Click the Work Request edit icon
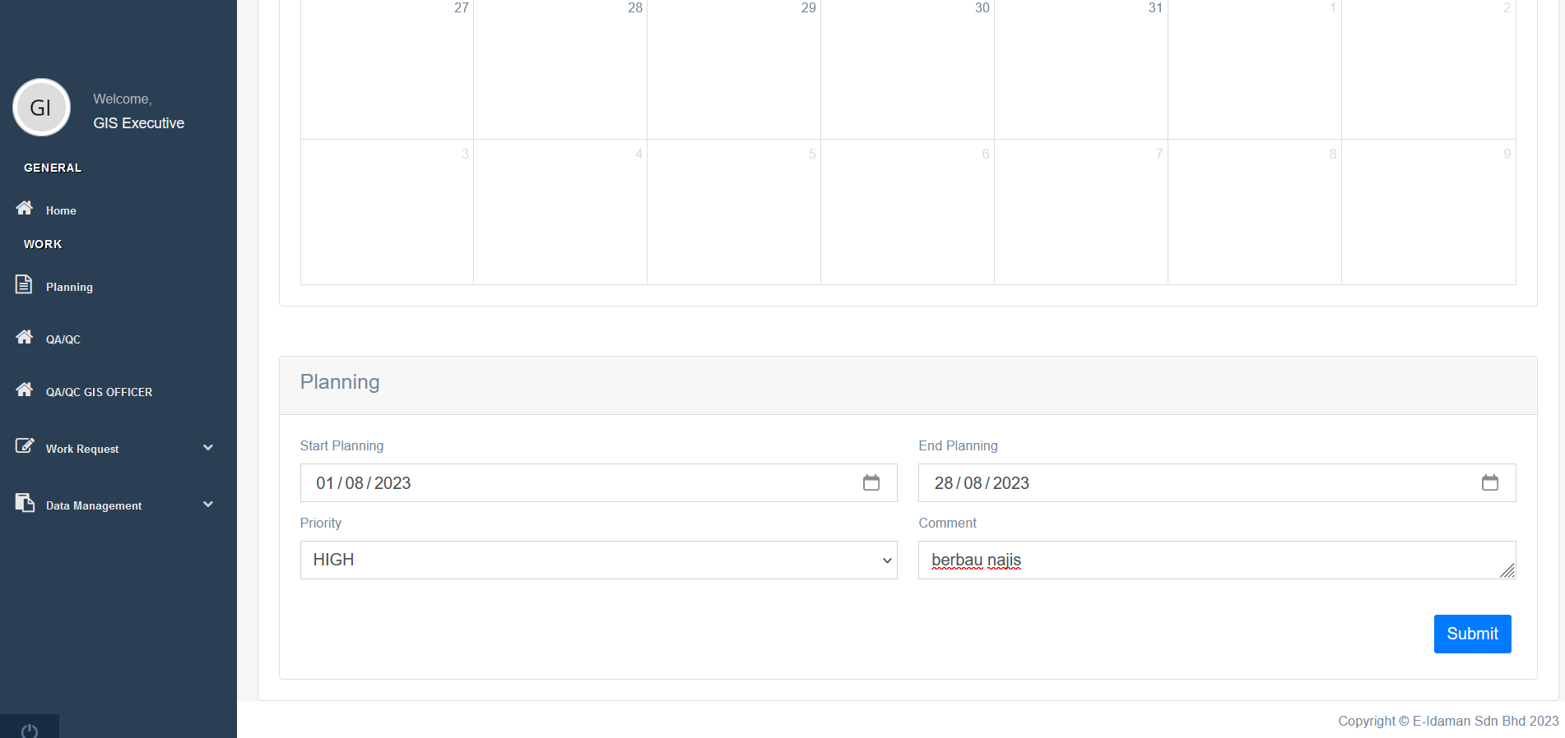The width and height of the screenshot is (1565, 738). pyautogui.click(x=25, y=445)
